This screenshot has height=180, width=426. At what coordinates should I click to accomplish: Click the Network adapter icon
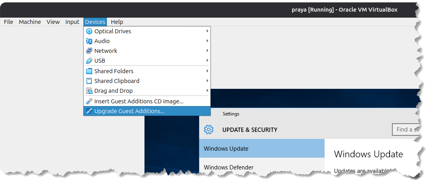click(x=89, y=51)
